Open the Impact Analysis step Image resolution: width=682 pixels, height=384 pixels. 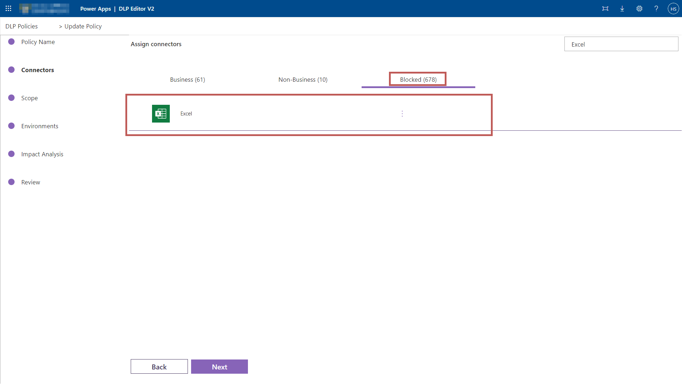42,154
